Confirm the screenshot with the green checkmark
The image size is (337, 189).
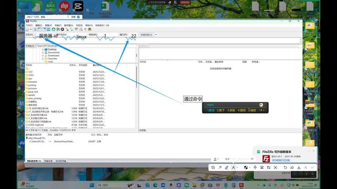[x=312, y=167]
